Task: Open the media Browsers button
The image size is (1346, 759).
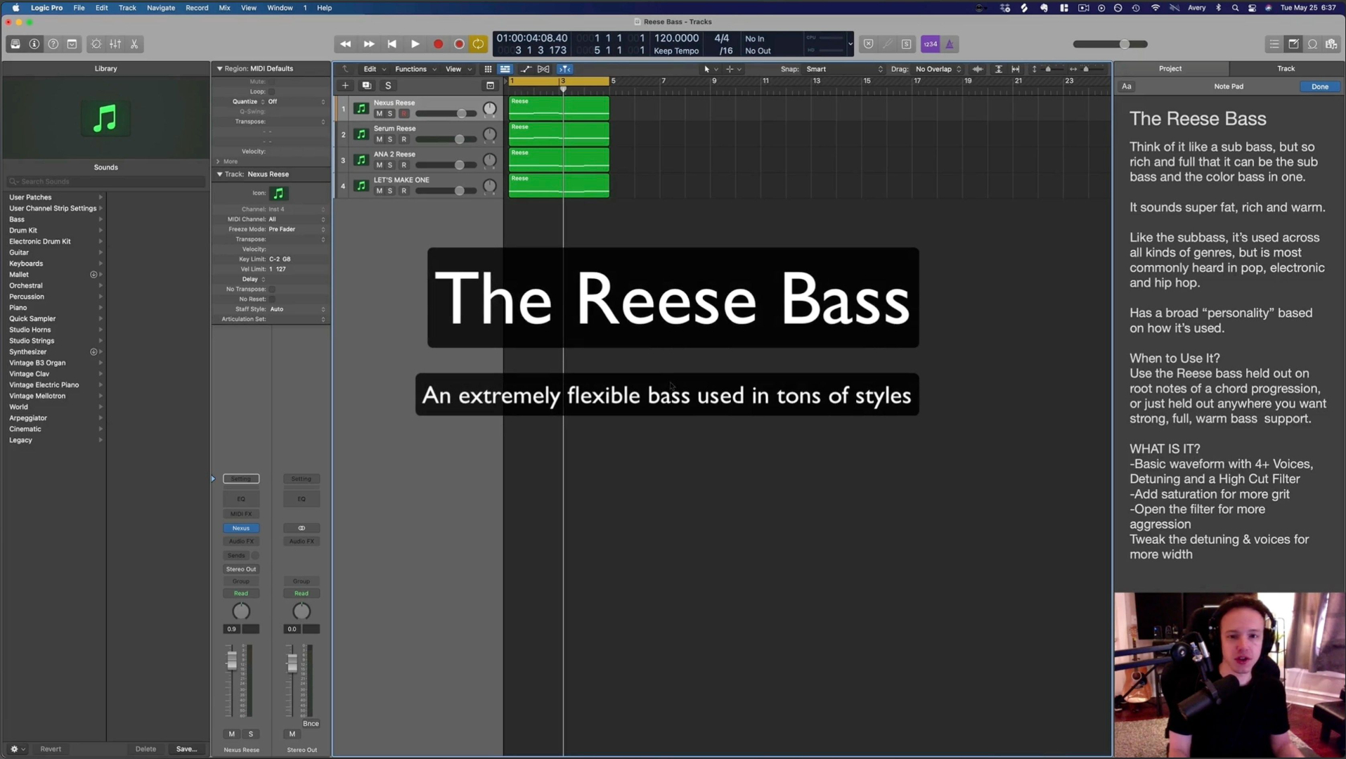Action: click(1331, 44)
